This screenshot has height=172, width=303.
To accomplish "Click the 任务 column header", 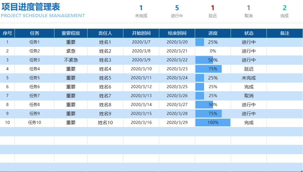I will (x=35, y=33).
